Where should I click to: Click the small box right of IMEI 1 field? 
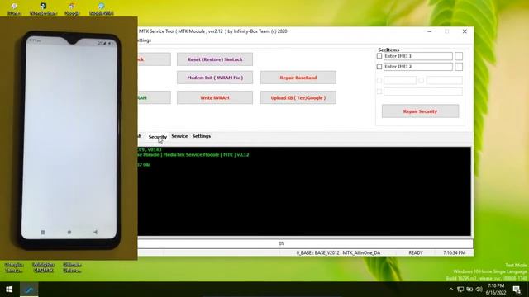pos(459,56)
